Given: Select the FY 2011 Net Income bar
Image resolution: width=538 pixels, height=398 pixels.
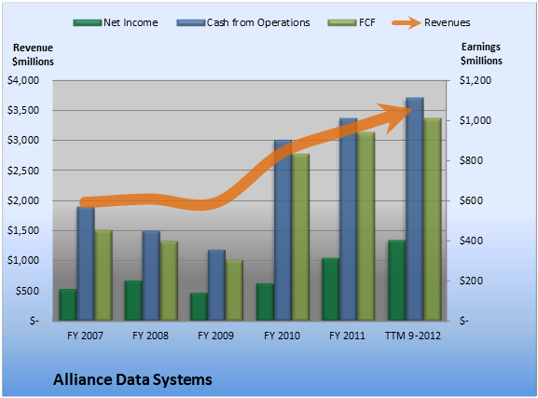Looking at the screenshot, I should click(x=331, y=290).
